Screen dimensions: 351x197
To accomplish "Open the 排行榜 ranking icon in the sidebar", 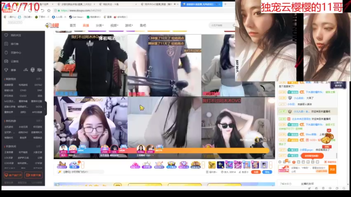I will coord(6,44).
